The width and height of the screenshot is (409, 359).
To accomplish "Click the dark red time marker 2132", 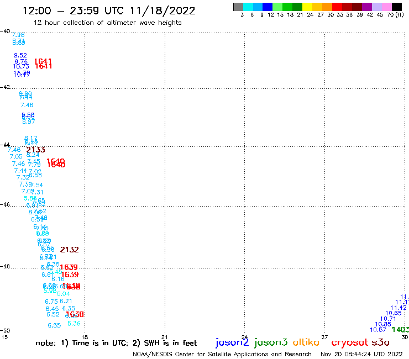I will coord(70,250).
